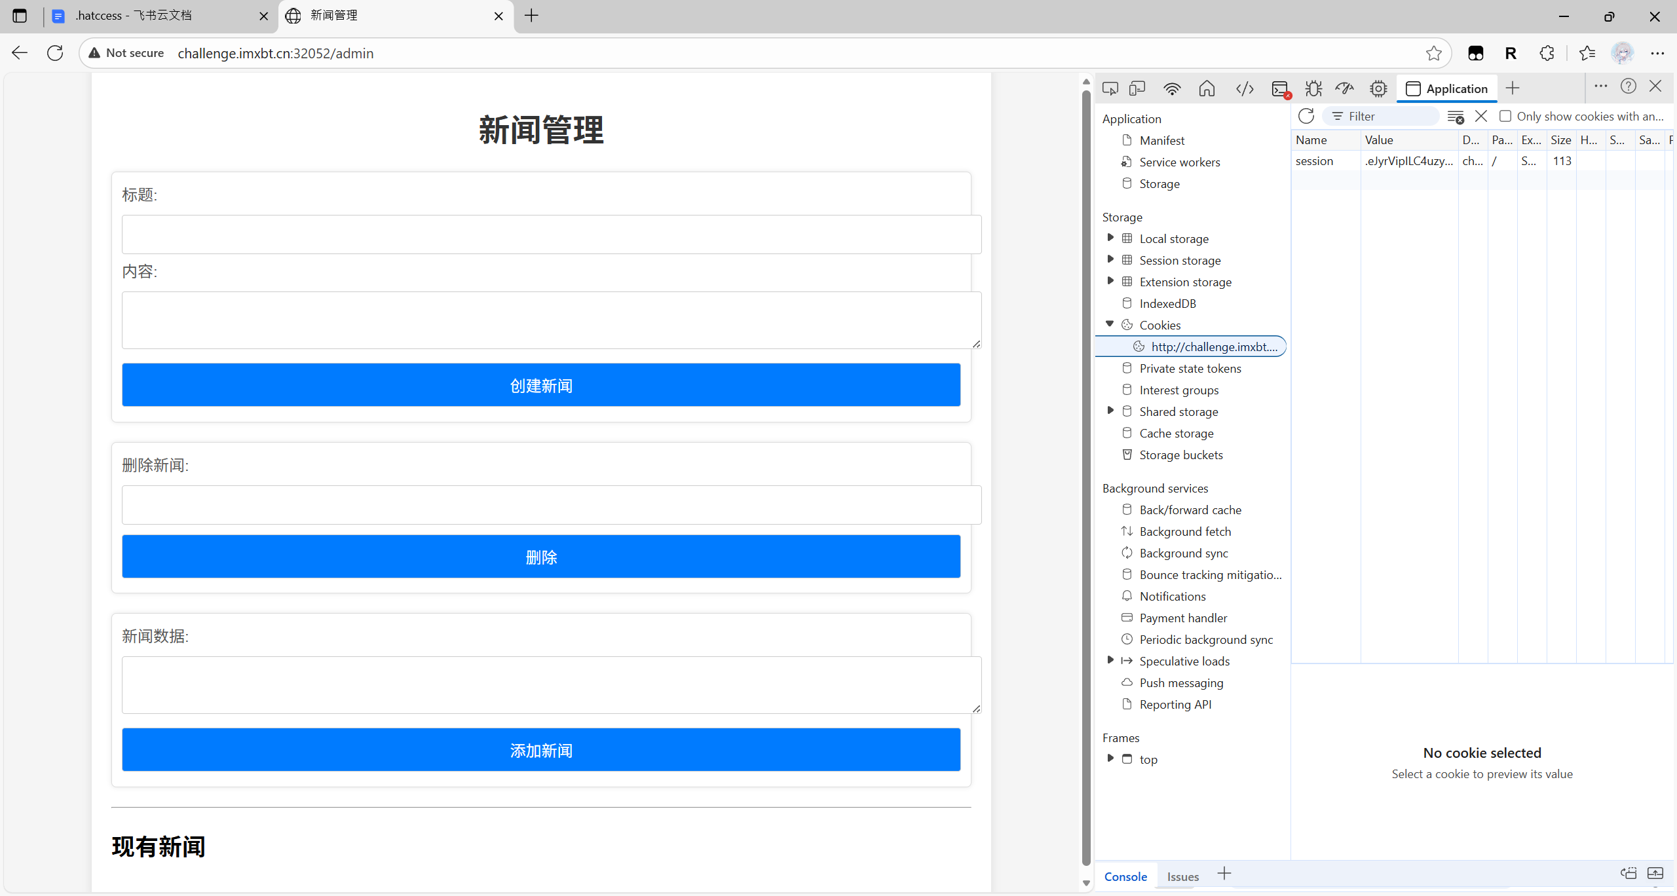1677x896 pixels.
Task: Switch to the Issues tab
Action: click(1182, 876)
